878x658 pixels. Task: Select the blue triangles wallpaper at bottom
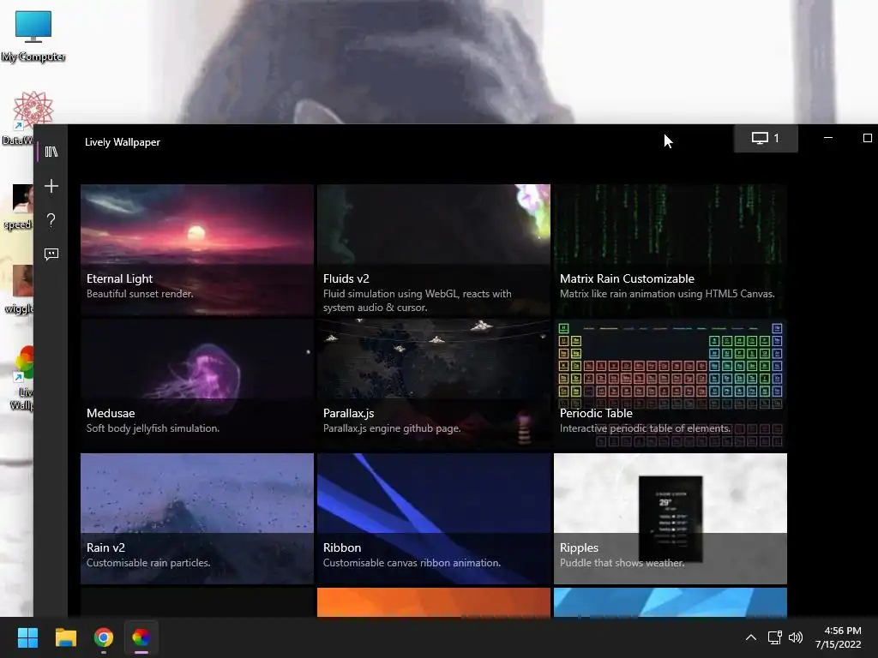(x=671, y=602)
